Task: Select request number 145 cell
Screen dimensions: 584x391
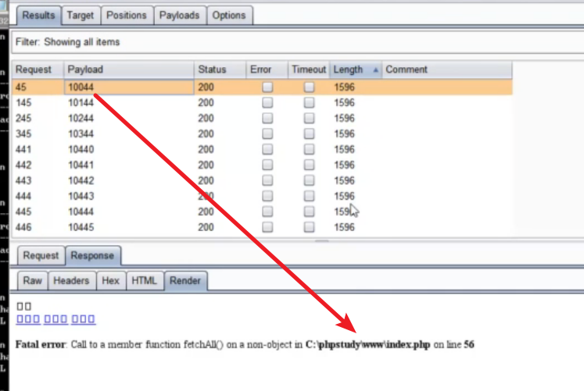Action: tap(38, 102)
